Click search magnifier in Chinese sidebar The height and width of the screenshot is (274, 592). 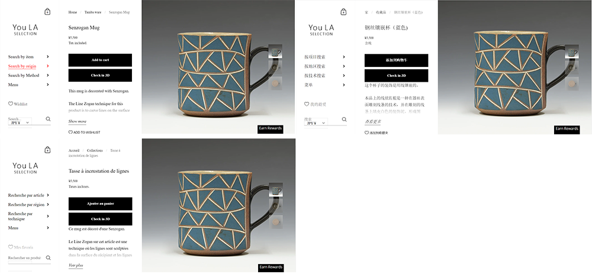tap(344, 120)
